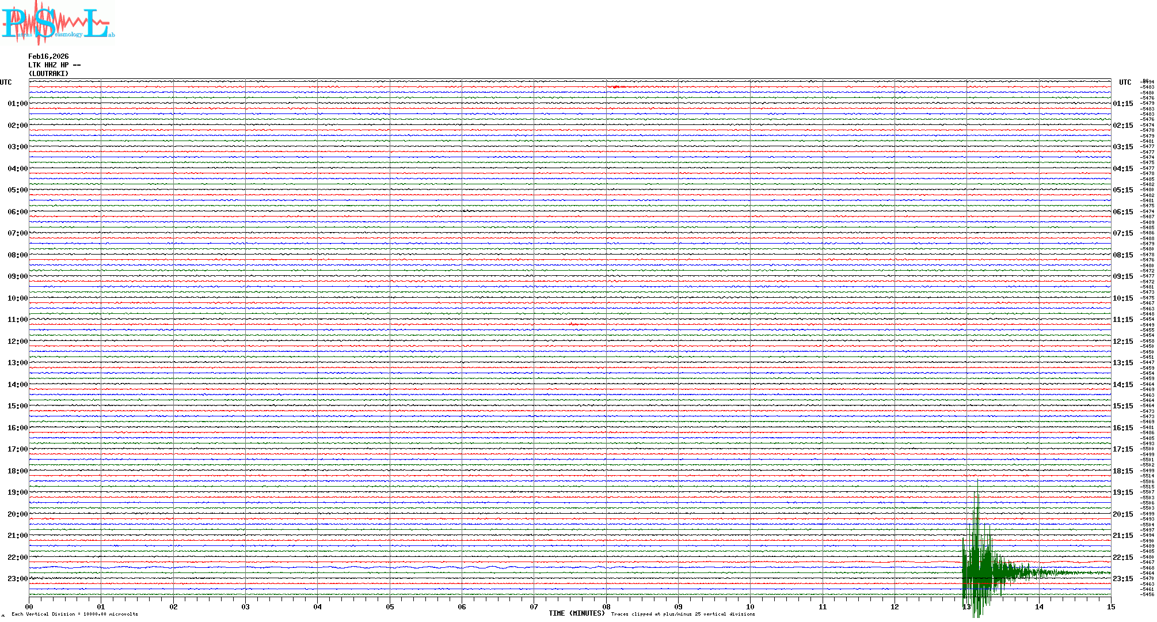The width and height of the screenshot is (1157, 622).
Task: Click the Feb16,2026 date label
Action: [x=48, y=56]
